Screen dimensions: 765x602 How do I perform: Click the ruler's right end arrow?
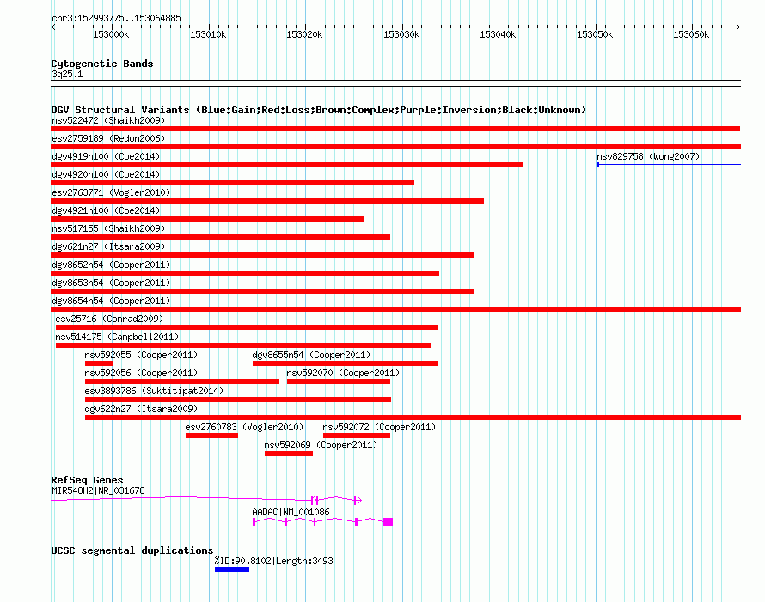click(738, 27)
